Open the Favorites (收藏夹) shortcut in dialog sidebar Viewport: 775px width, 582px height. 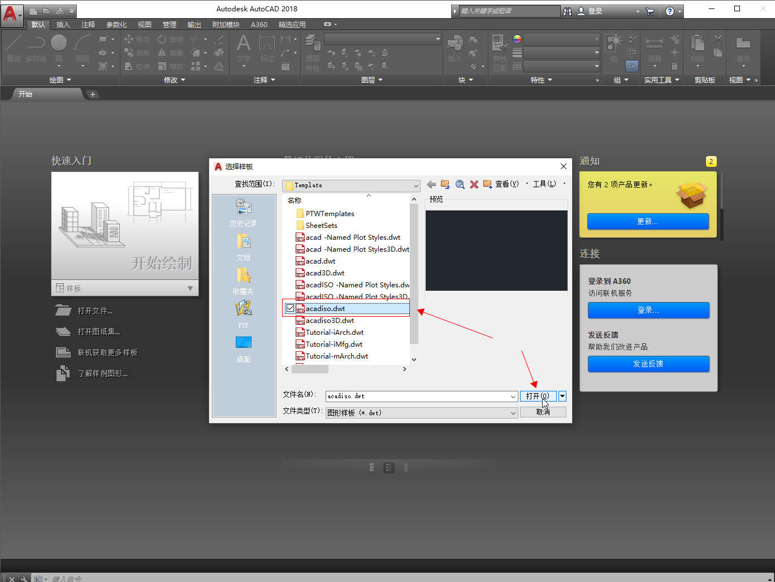(x=243, y=281)
